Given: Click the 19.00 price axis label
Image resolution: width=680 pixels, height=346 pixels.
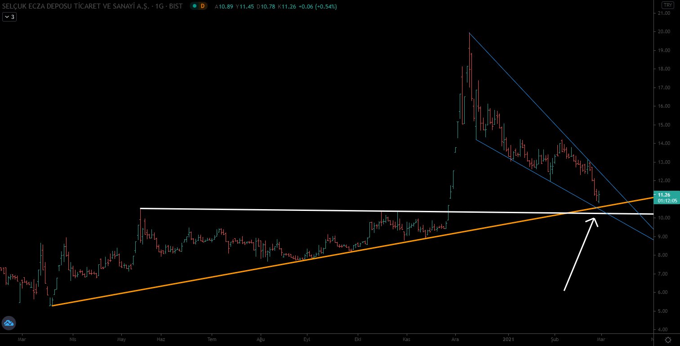Looking at the screenshot, I should coord(664,50).
